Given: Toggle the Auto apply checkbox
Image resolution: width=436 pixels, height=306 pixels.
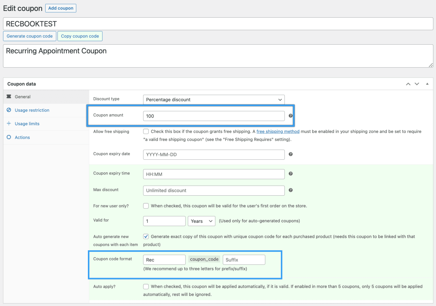Looking at the screenshot, I should click(x=146, y=287).
